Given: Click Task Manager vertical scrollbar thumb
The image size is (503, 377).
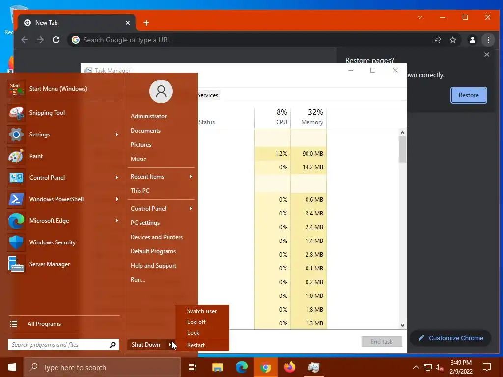Looking at the screenshot, I should pos(402,150).
